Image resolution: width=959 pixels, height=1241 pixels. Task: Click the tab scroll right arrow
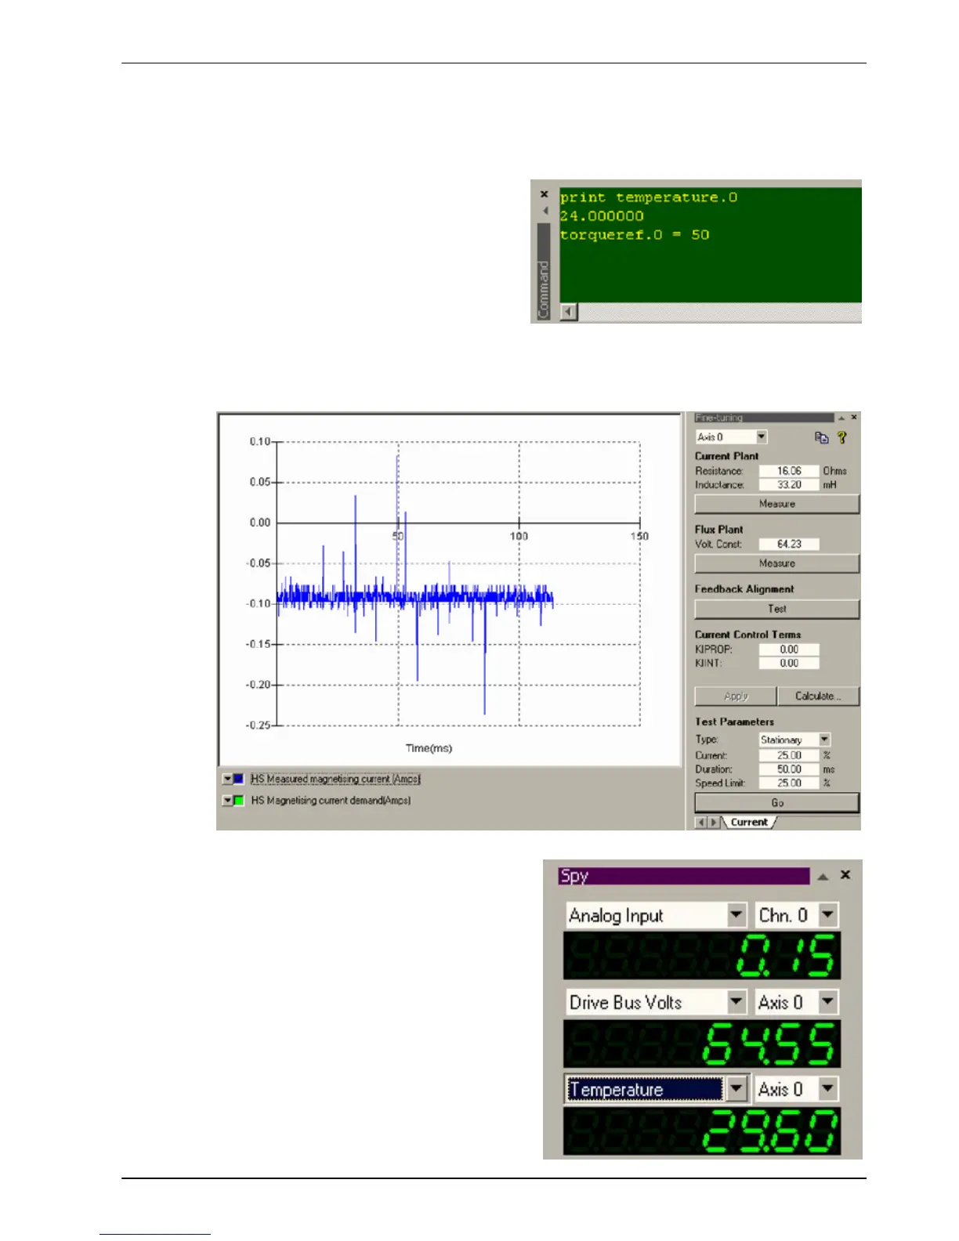[x=713, y=822]
